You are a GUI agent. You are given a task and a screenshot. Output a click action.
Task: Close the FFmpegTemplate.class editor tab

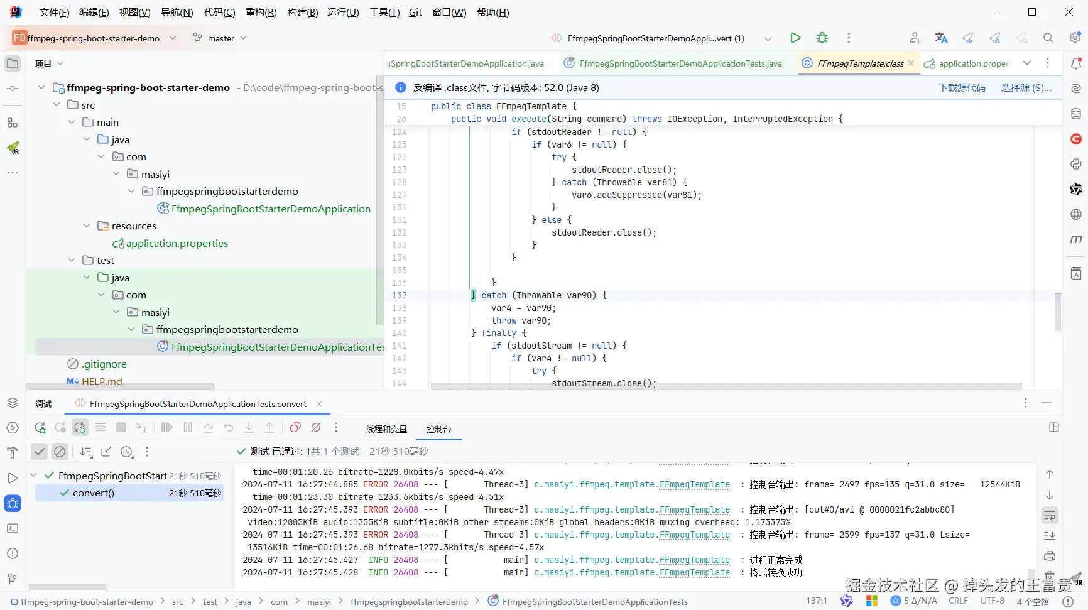point(911,63)
